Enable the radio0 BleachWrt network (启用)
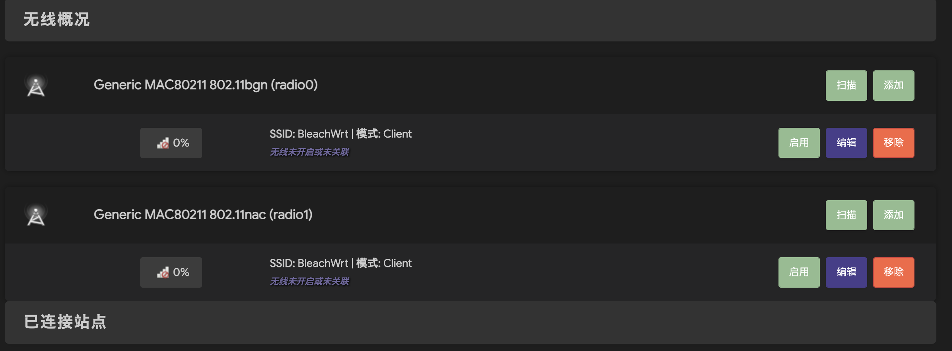This screenshot has width=952, height=351. (799, 143)
